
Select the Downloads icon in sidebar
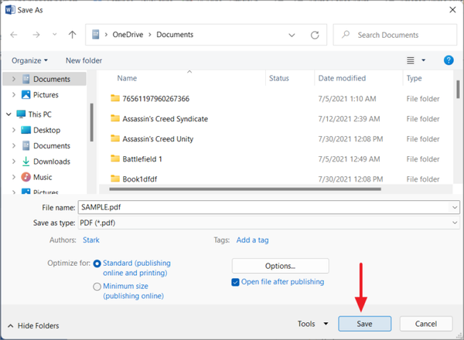pyautogui.click(x=26, y=161)
